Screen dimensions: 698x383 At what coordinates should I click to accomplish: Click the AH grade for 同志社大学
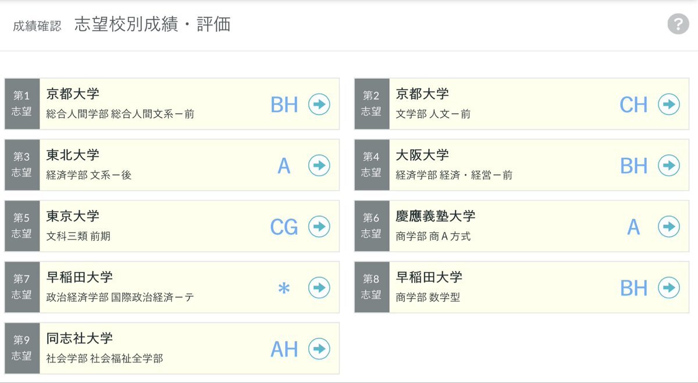[x=284, y=349]
